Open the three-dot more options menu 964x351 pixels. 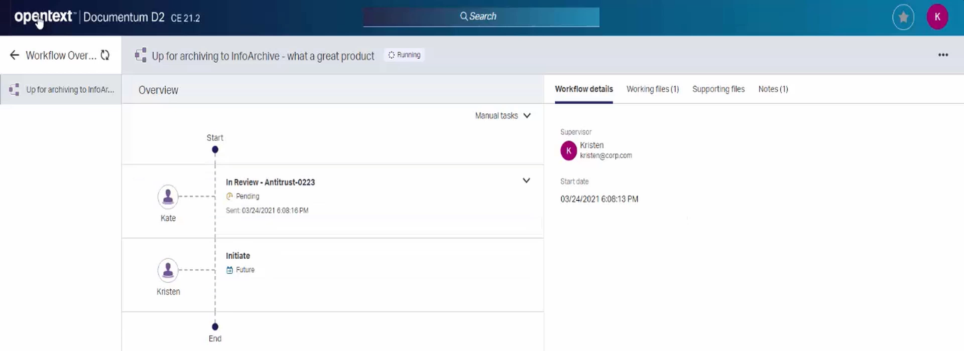click(x=943, y=55)
